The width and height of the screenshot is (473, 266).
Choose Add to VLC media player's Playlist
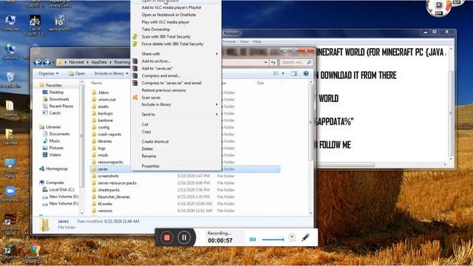(171, 7)
